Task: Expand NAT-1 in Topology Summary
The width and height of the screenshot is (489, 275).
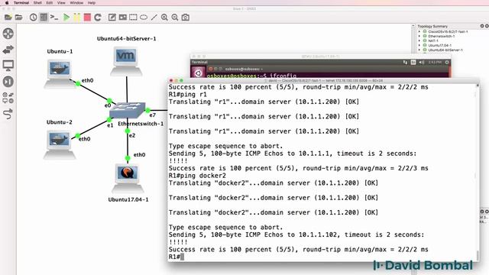Action: pyautogui.click(x=419, y=40)
